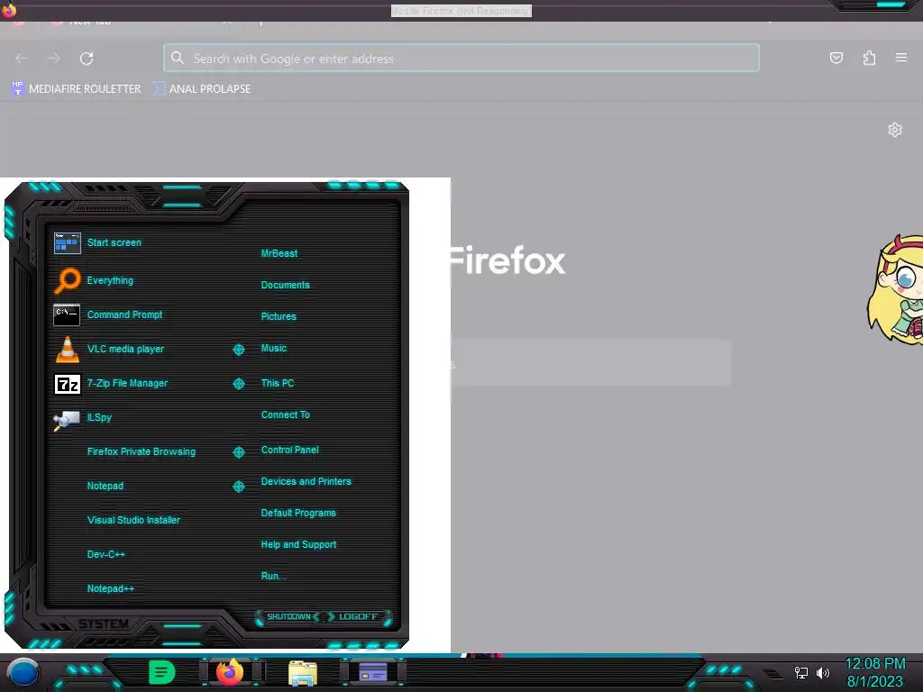Expand VLC media player jump list arrow
Viewport: 923px width, 692px height.
[238, 350]
